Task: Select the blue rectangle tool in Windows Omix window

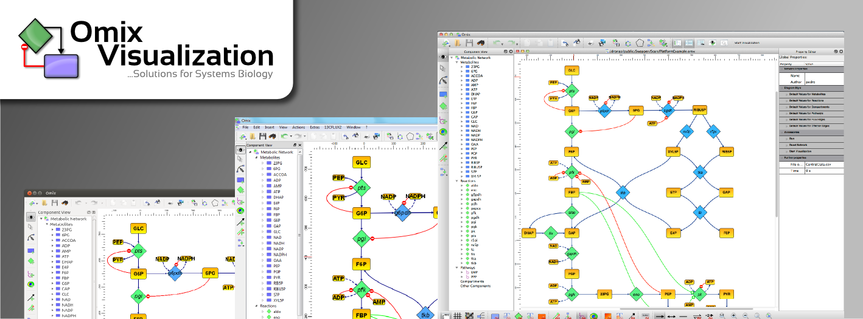Action: [240, 180]
